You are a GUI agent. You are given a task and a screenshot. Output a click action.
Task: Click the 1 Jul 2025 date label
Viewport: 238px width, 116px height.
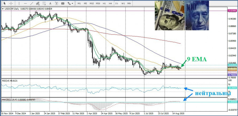(149, 113)
